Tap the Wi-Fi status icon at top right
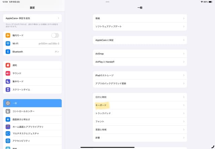 click(x=202, y=2)
